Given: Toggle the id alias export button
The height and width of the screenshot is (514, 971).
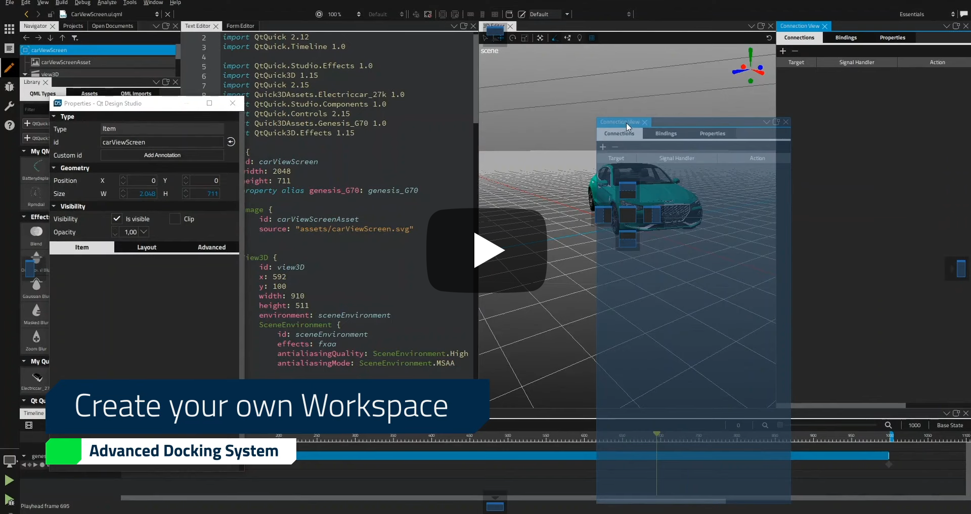Looking at the screenshot, I should 231,142.
